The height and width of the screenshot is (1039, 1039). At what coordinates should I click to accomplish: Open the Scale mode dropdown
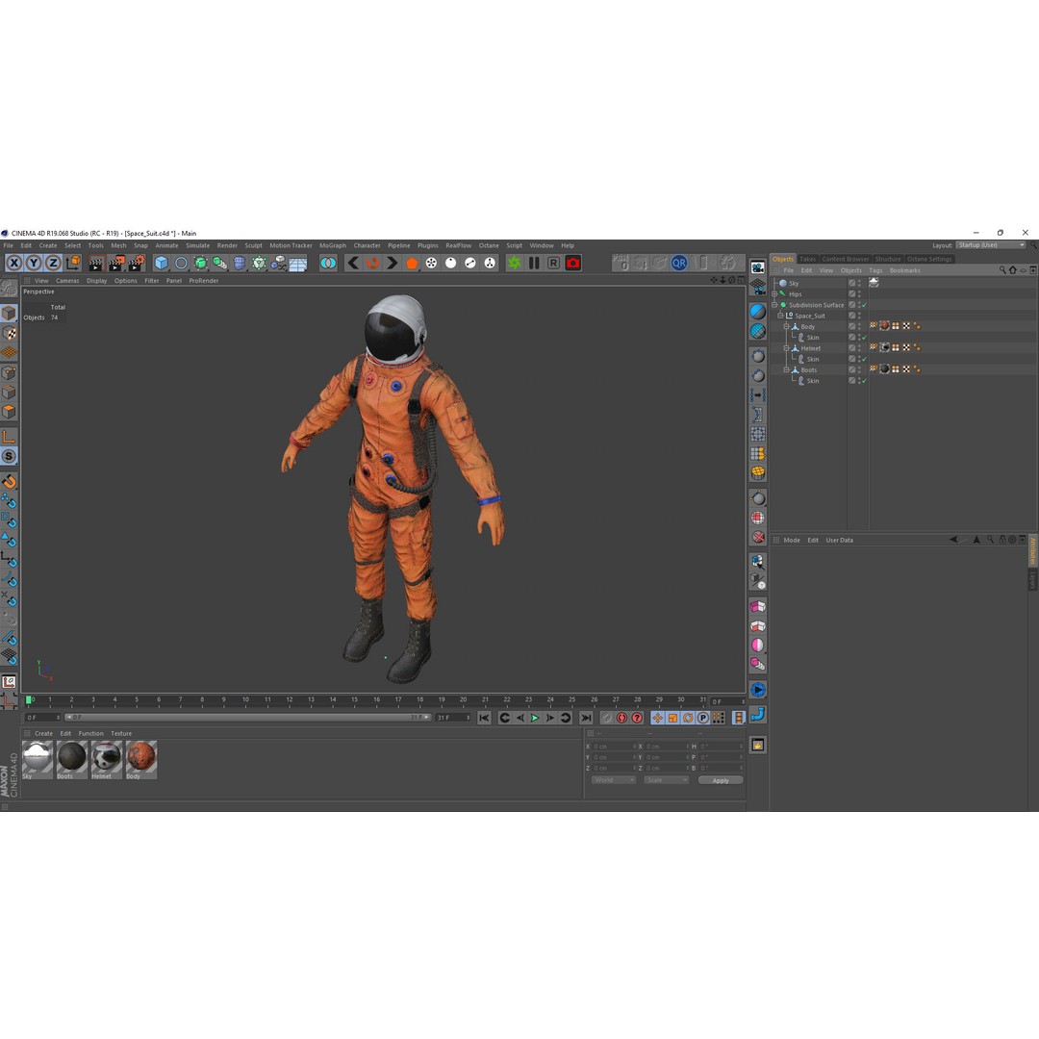pyautogui.click(x=666, y=780)
